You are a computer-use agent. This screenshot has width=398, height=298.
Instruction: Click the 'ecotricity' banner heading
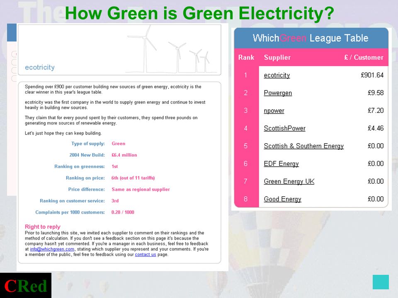coord(40,67)
